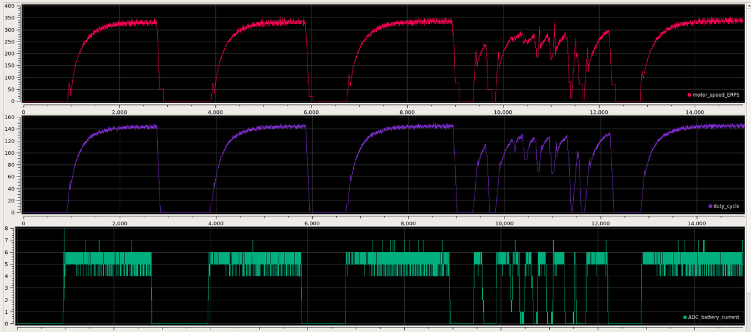Click the 4,000 tick under duty cycle plot

216,223
